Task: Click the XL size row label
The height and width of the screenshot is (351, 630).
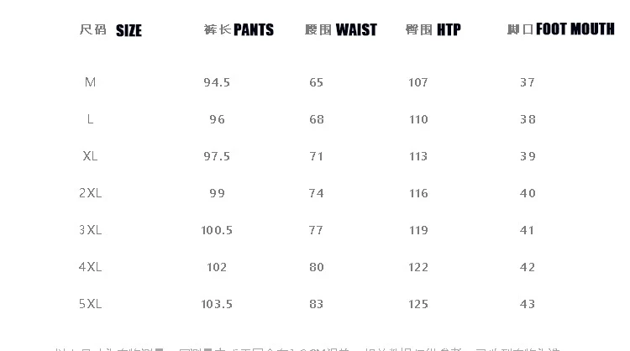Action: click(x=91, y=156)
